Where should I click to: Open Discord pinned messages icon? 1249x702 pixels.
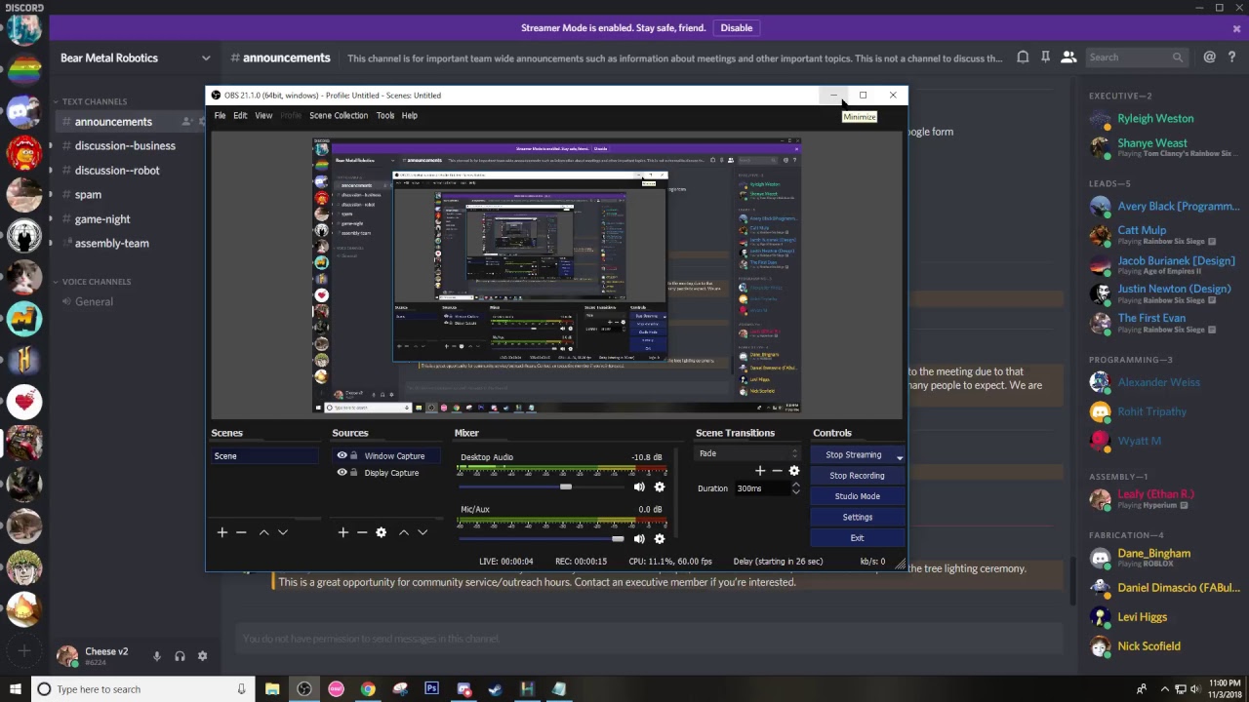(x=1045, y=58)
